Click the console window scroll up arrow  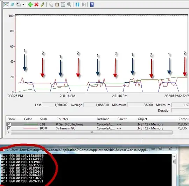point(174,157)
